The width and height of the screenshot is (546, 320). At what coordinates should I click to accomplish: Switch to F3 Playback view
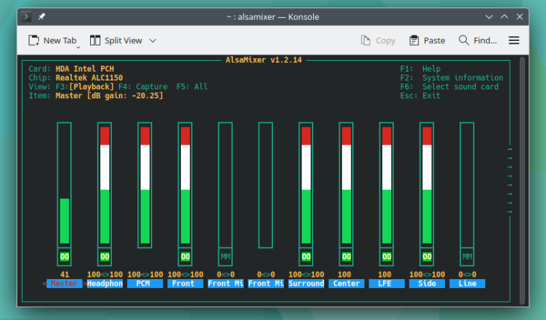pyautogui.click(x=85, y=87)
